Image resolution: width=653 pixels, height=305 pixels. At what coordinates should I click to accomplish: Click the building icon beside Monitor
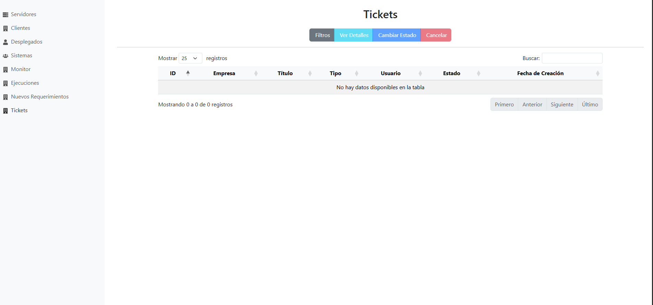[5, 70]
